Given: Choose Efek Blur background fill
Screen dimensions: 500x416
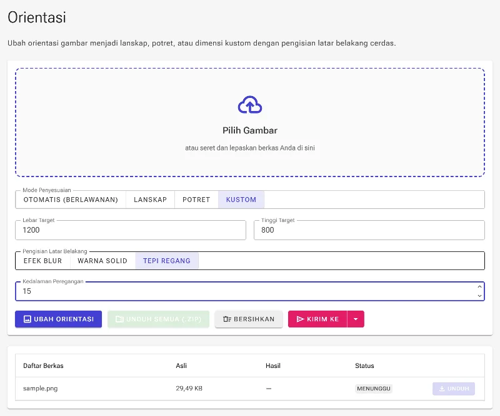Looking at the screenshot, I should 42,261.
